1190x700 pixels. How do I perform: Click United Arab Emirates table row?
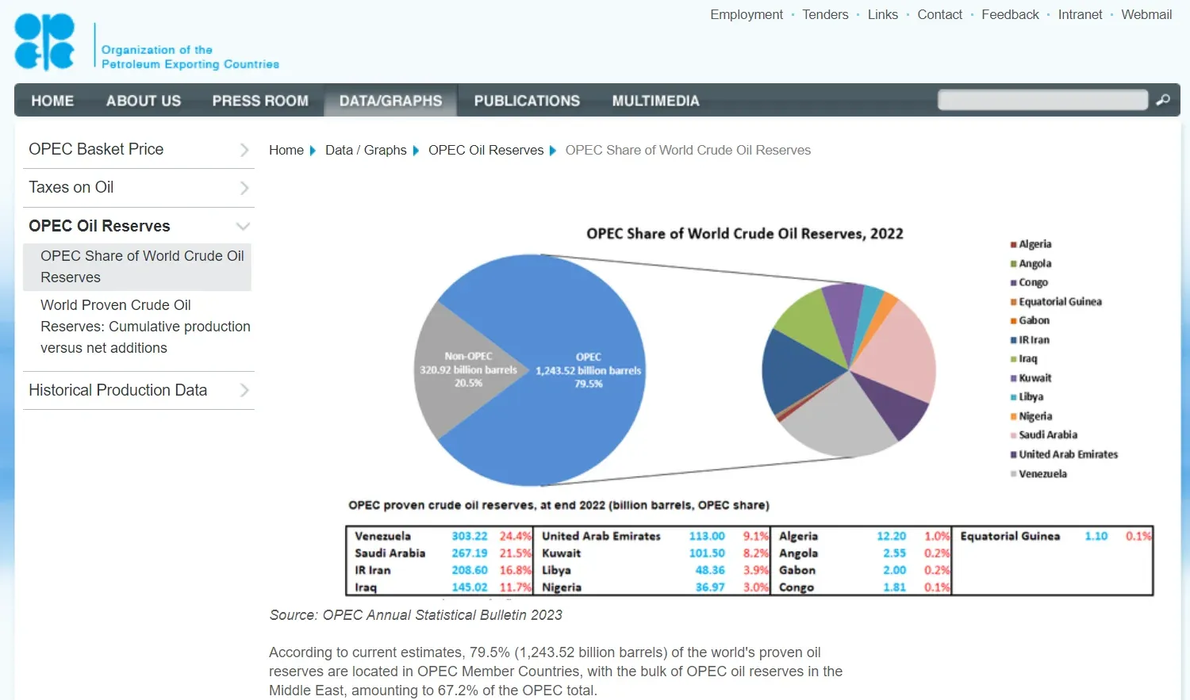(x=655, y=536)
